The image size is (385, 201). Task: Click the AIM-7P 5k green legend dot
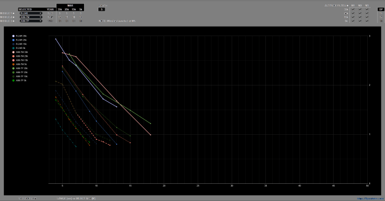[x=14, y=80]
